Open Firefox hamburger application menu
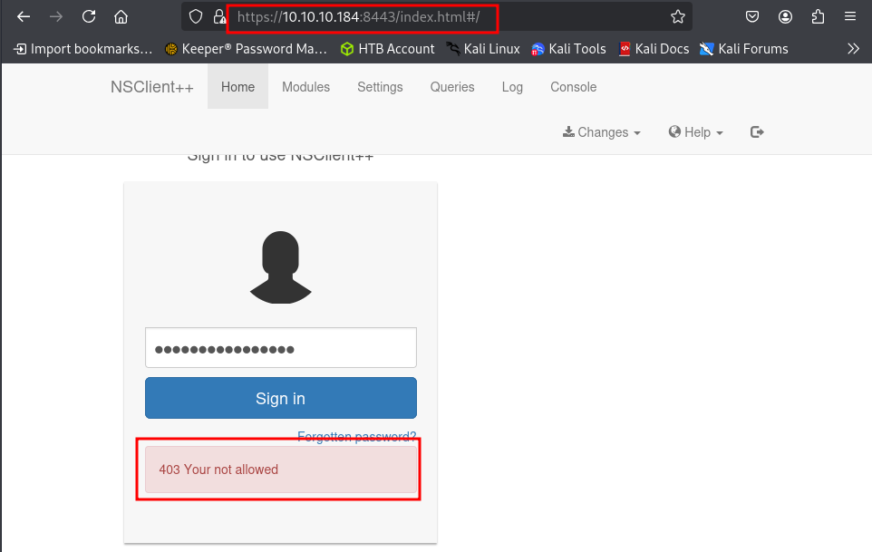The height and width of the screenshot is (552, 872). pyautogui.click(x=850, y=16)
